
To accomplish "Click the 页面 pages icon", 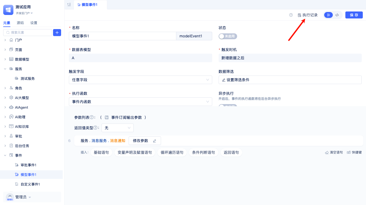I will [x=11, y=50].
